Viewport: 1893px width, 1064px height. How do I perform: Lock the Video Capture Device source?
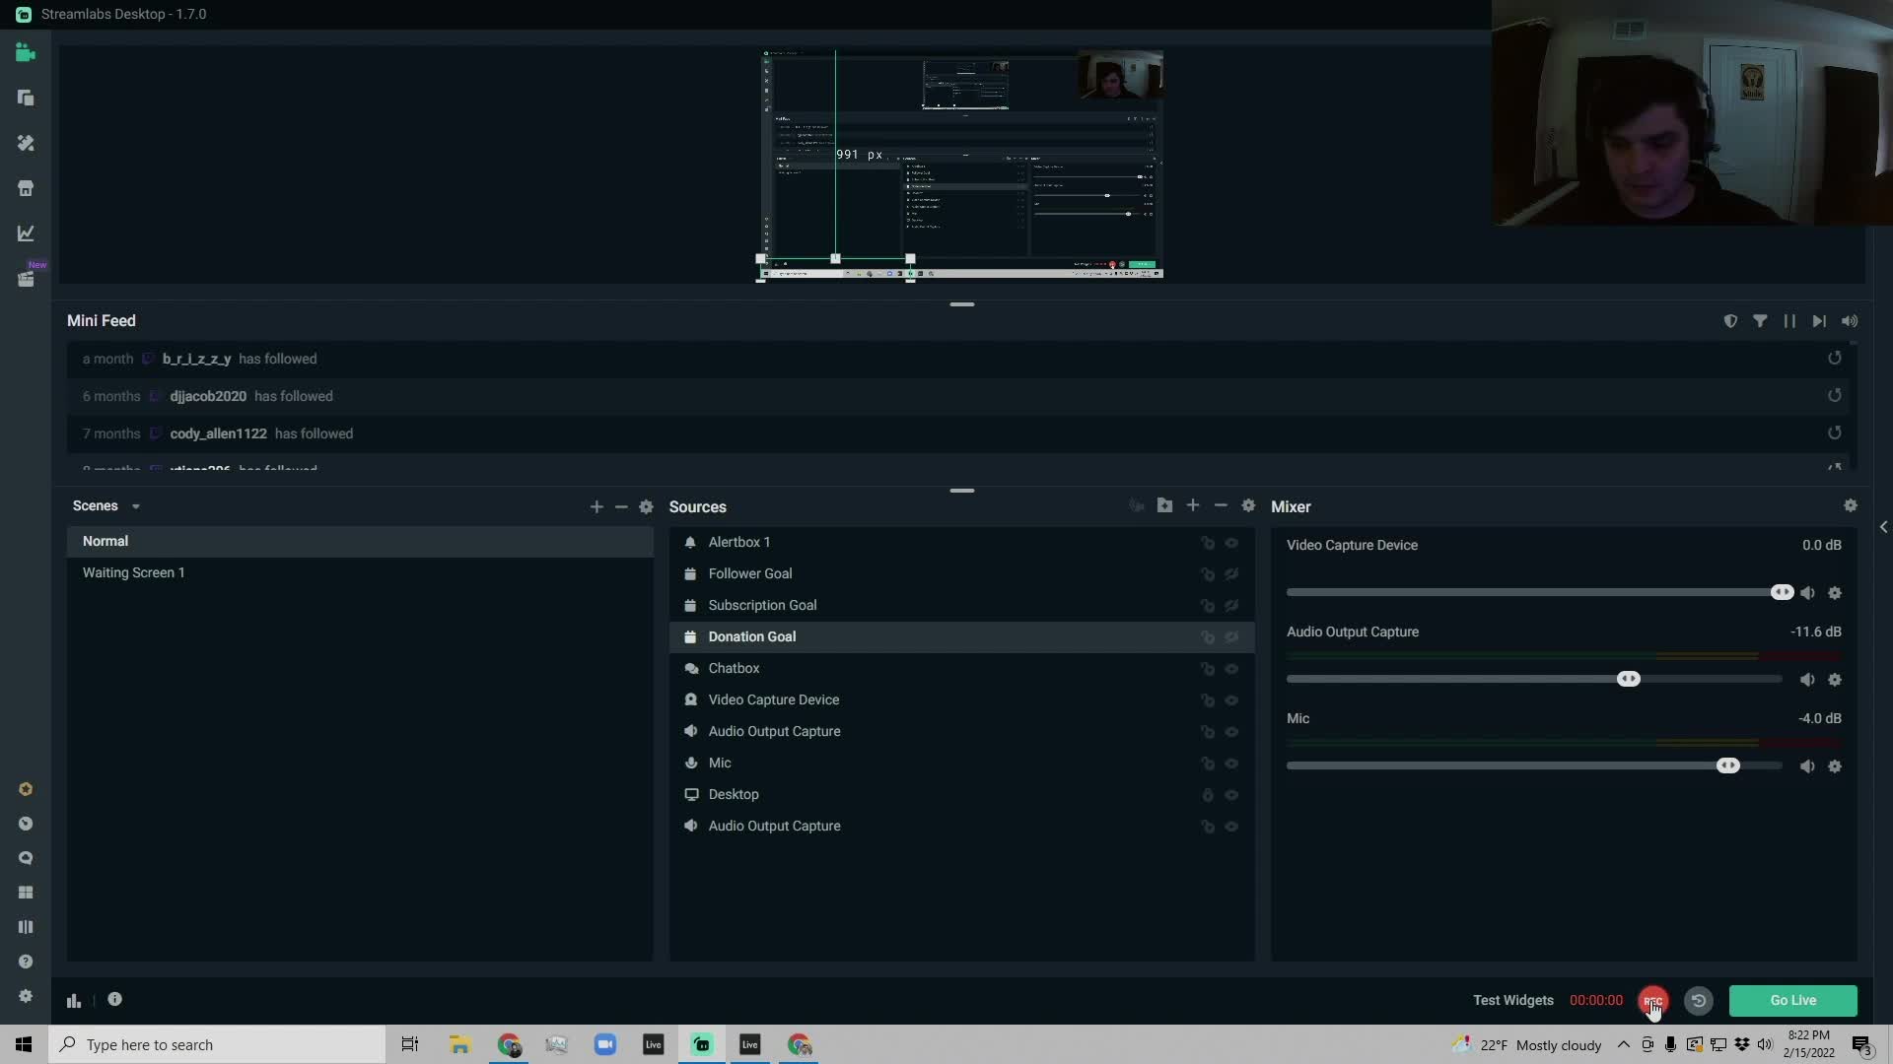pos(1207,700)
